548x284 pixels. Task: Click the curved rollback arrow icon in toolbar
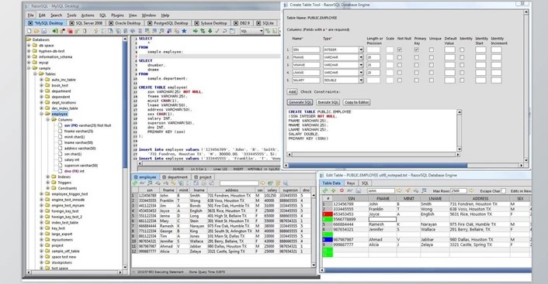coord(225,31)
